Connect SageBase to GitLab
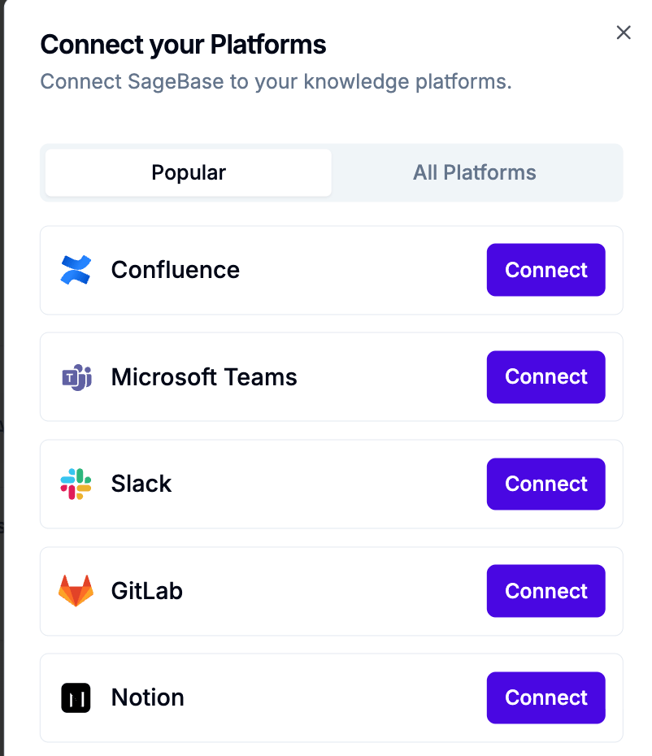The image size is (652, 756). [x=546, y=591]
